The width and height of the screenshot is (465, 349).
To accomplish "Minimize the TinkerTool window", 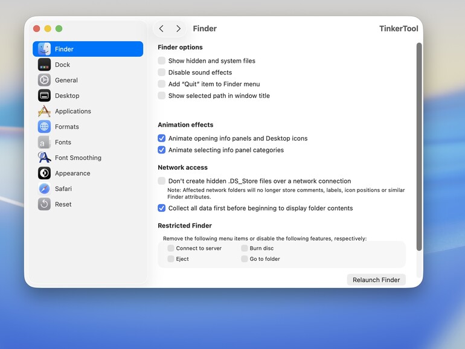I will (x=48, y=28).
